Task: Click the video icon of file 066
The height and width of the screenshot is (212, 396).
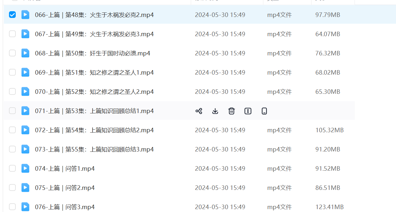Action: pyautogui.click(x=25, y=15)
